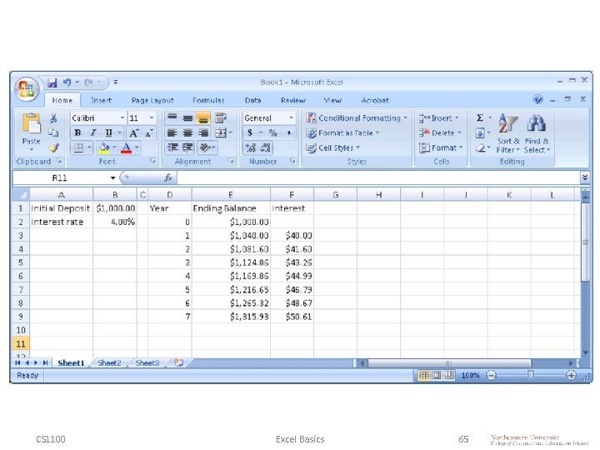Align text right in cell
The height and width of the screenshot is (450, 600).
pos(203,132)
